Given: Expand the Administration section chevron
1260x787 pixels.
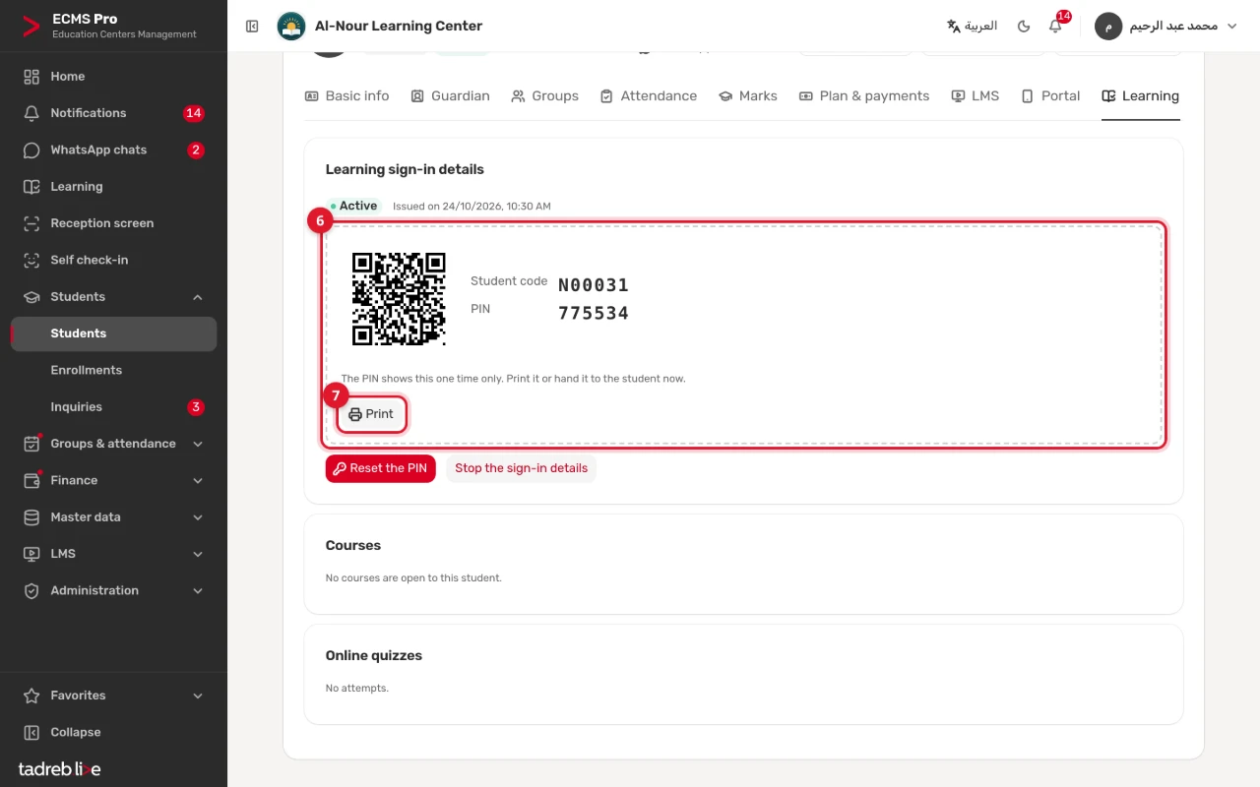Looking at the screenshot, I should click(198, 591).
